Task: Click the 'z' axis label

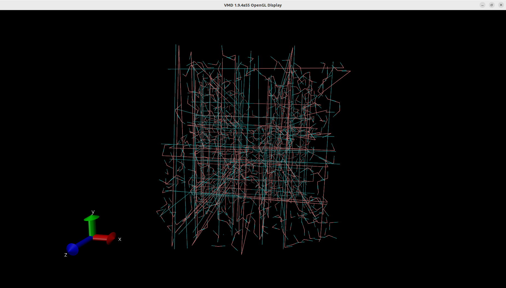Action: (x=66, y=255)
